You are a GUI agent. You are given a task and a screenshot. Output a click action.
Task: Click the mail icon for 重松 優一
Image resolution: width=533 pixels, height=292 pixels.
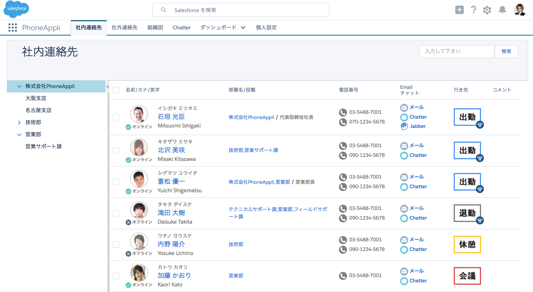coord(404,177)
